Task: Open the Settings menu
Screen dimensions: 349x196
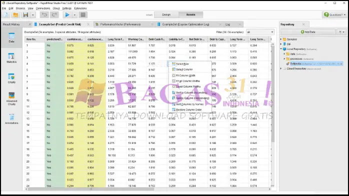Action: coord(67,8)
